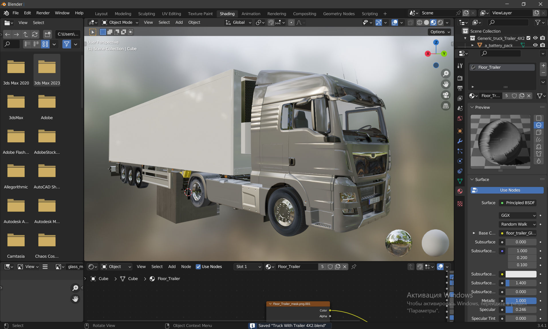Open Global transform orientation dropdown

point(238,22)
